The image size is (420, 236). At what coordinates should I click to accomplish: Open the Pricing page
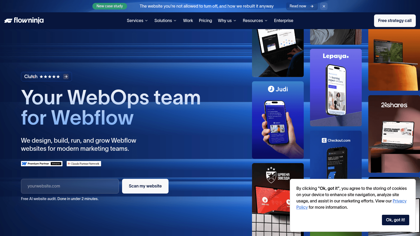205,20
